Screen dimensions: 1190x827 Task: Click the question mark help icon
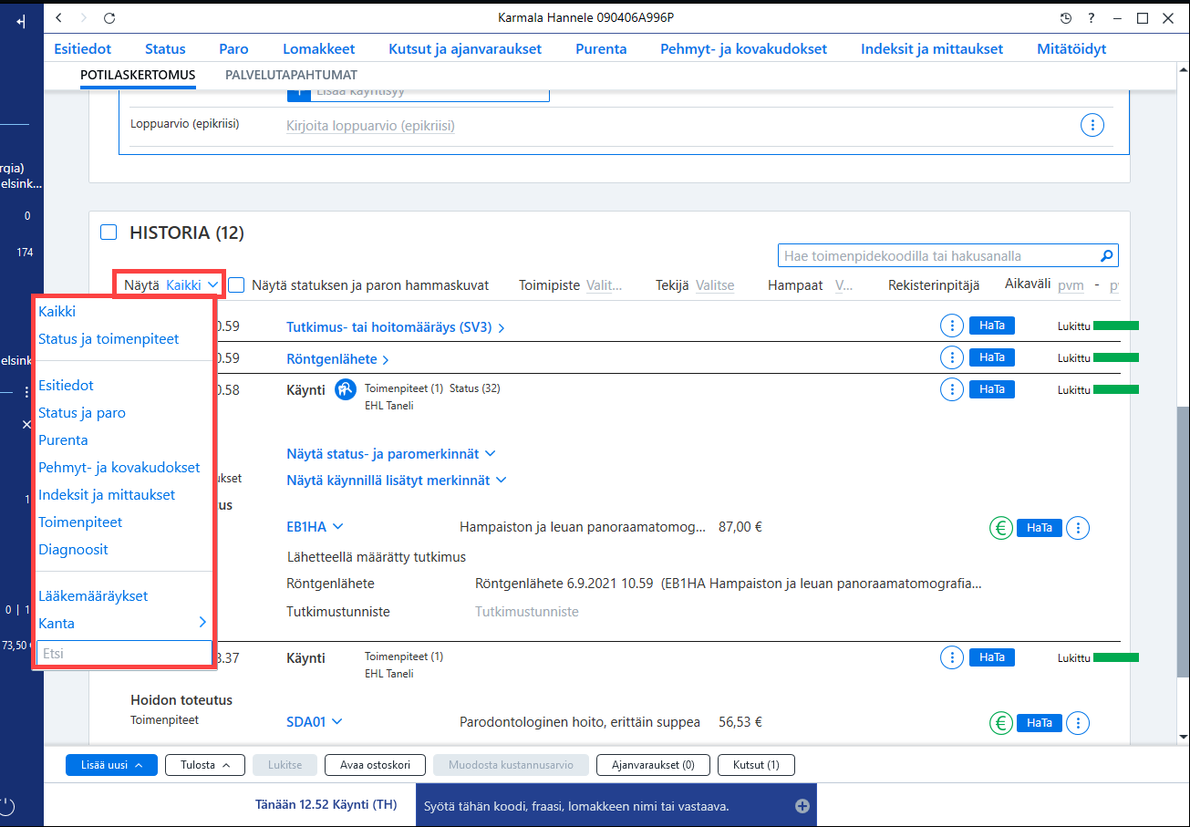pos(1092,18)
